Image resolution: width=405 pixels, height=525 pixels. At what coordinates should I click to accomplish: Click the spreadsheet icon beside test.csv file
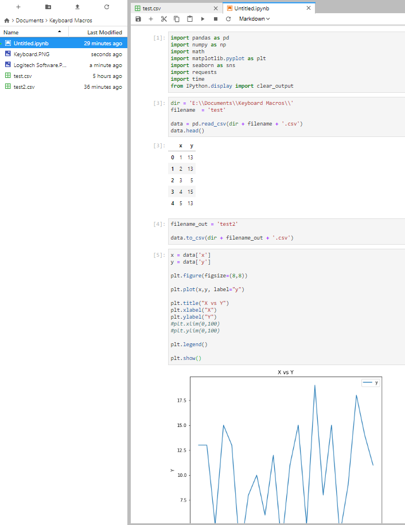pos(8,75)
